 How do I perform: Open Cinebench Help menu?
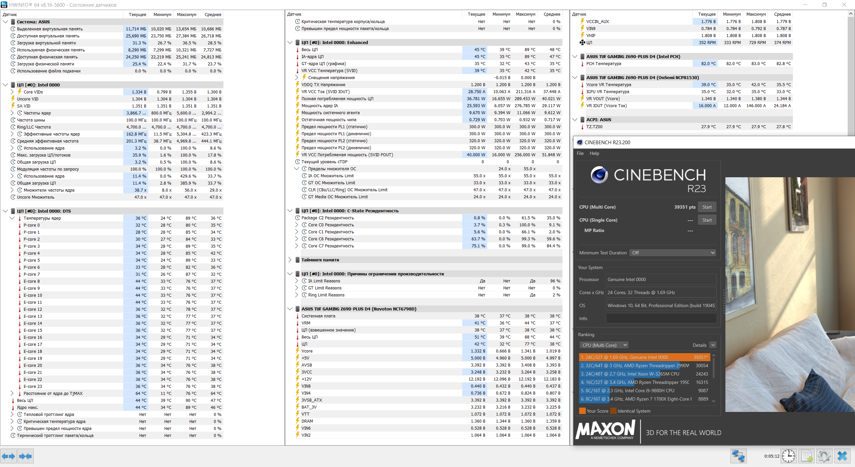point(594,153)
